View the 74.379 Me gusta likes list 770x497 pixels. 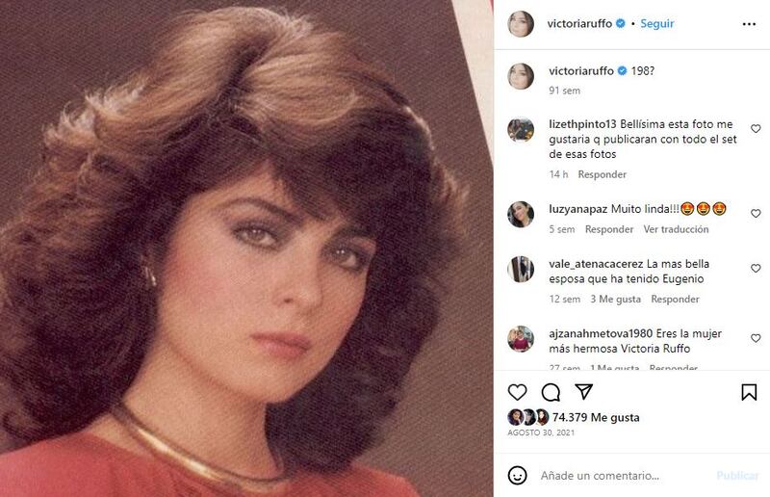tap(596, 417)
